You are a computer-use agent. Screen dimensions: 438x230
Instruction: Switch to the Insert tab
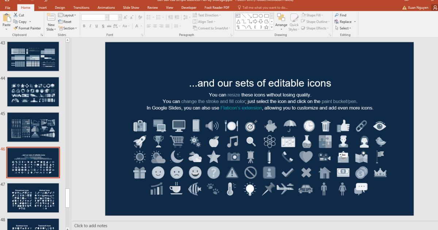(42, 7)
